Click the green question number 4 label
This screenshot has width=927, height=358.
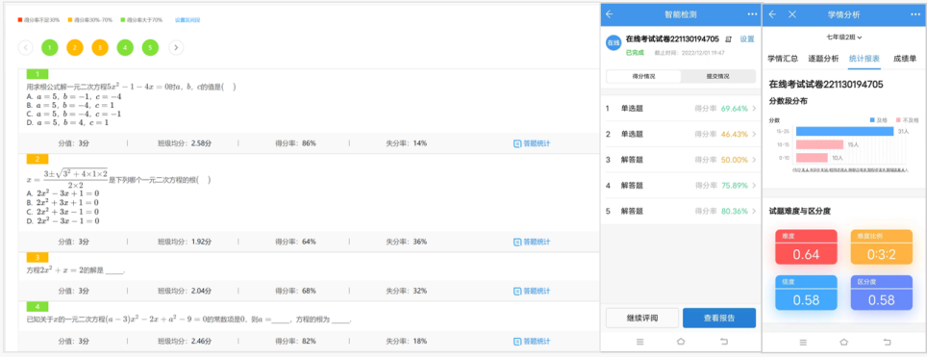[x=38, y=307]
